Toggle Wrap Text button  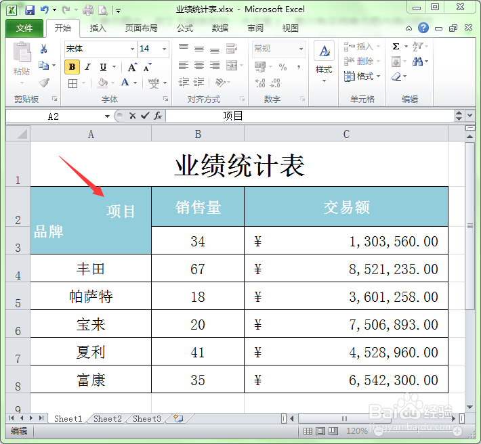point(232,49)
